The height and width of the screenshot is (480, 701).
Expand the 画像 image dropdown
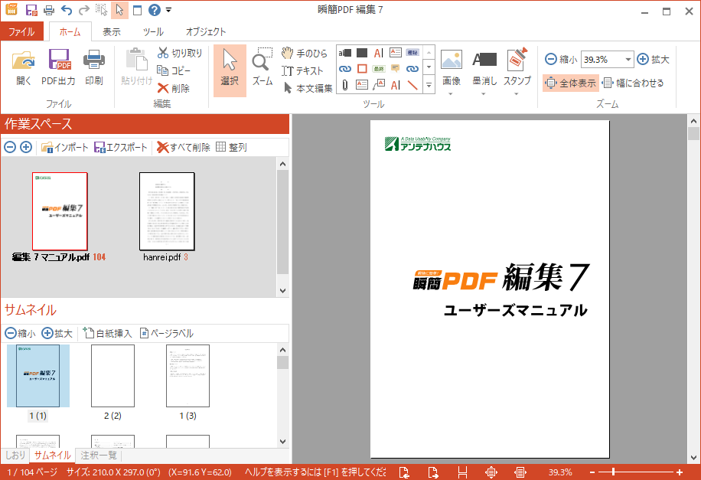[451, 94]
